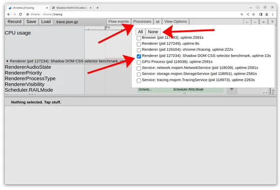Switch to Shadow DOM CSS selector tab
Viewport: 280px width, 190px height.
coord(71,8)
